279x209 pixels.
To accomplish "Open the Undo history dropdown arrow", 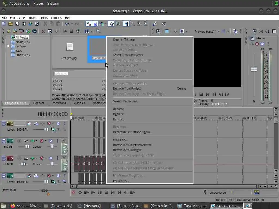I will (72, 24).
